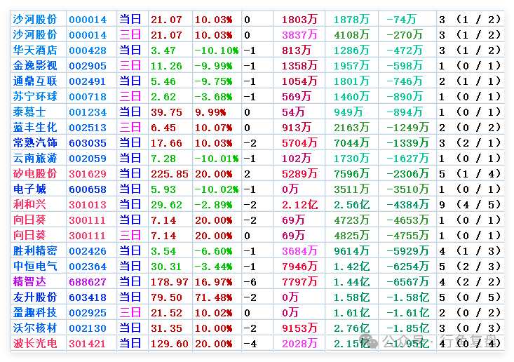Click the sell amount 4825万
The image size is (514, 362).
pos(351,236)
